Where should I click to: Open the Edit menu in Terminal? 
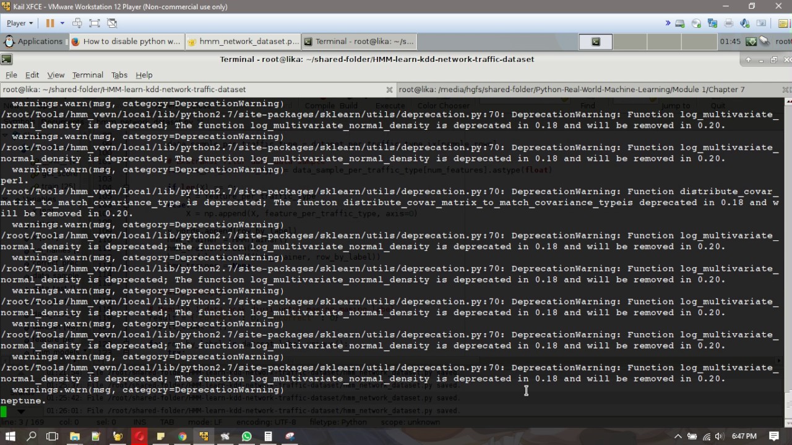point(32,75)
